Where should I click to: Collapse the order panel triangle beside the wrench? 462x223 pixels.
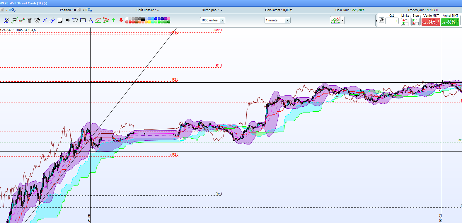point(377,21)
